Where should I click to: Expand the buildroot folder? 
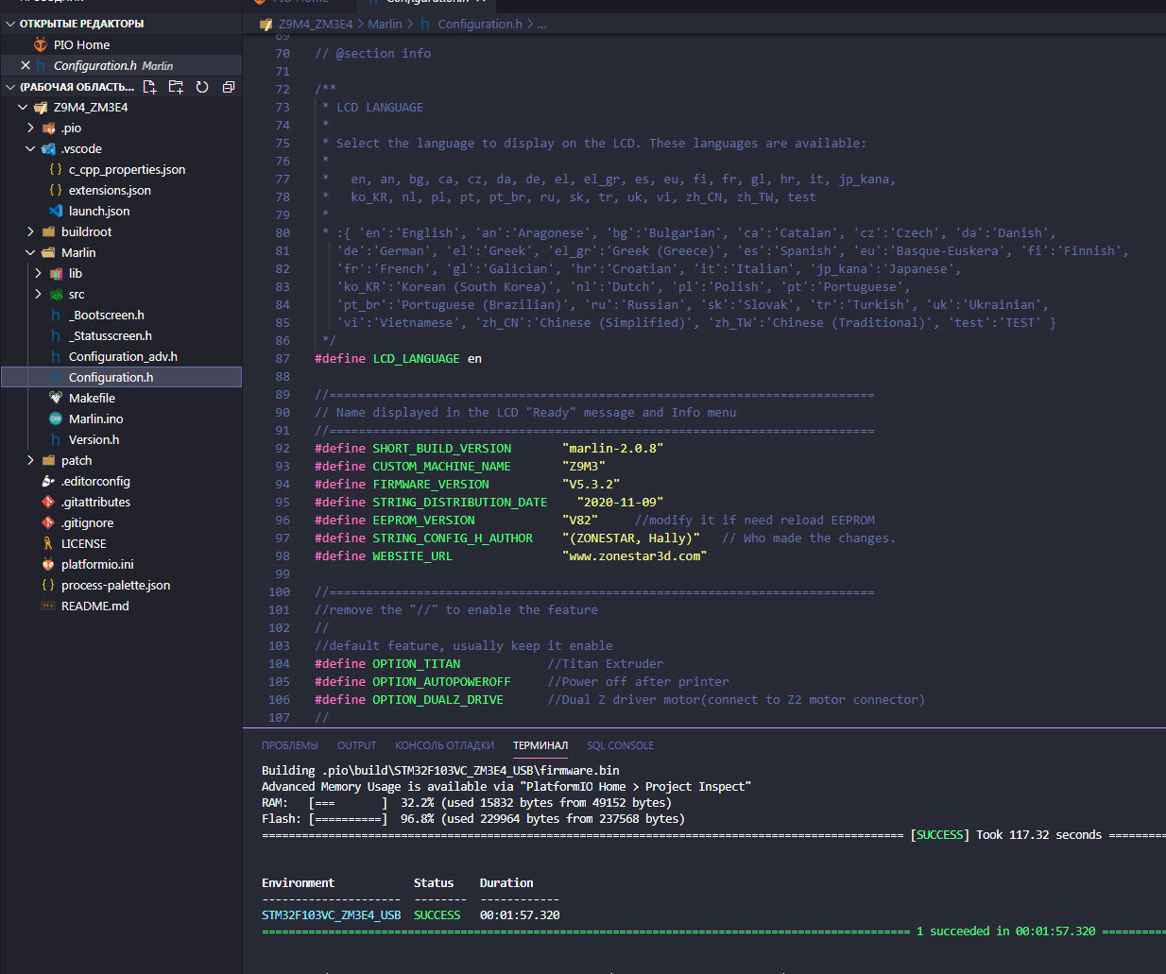[86, 231]
